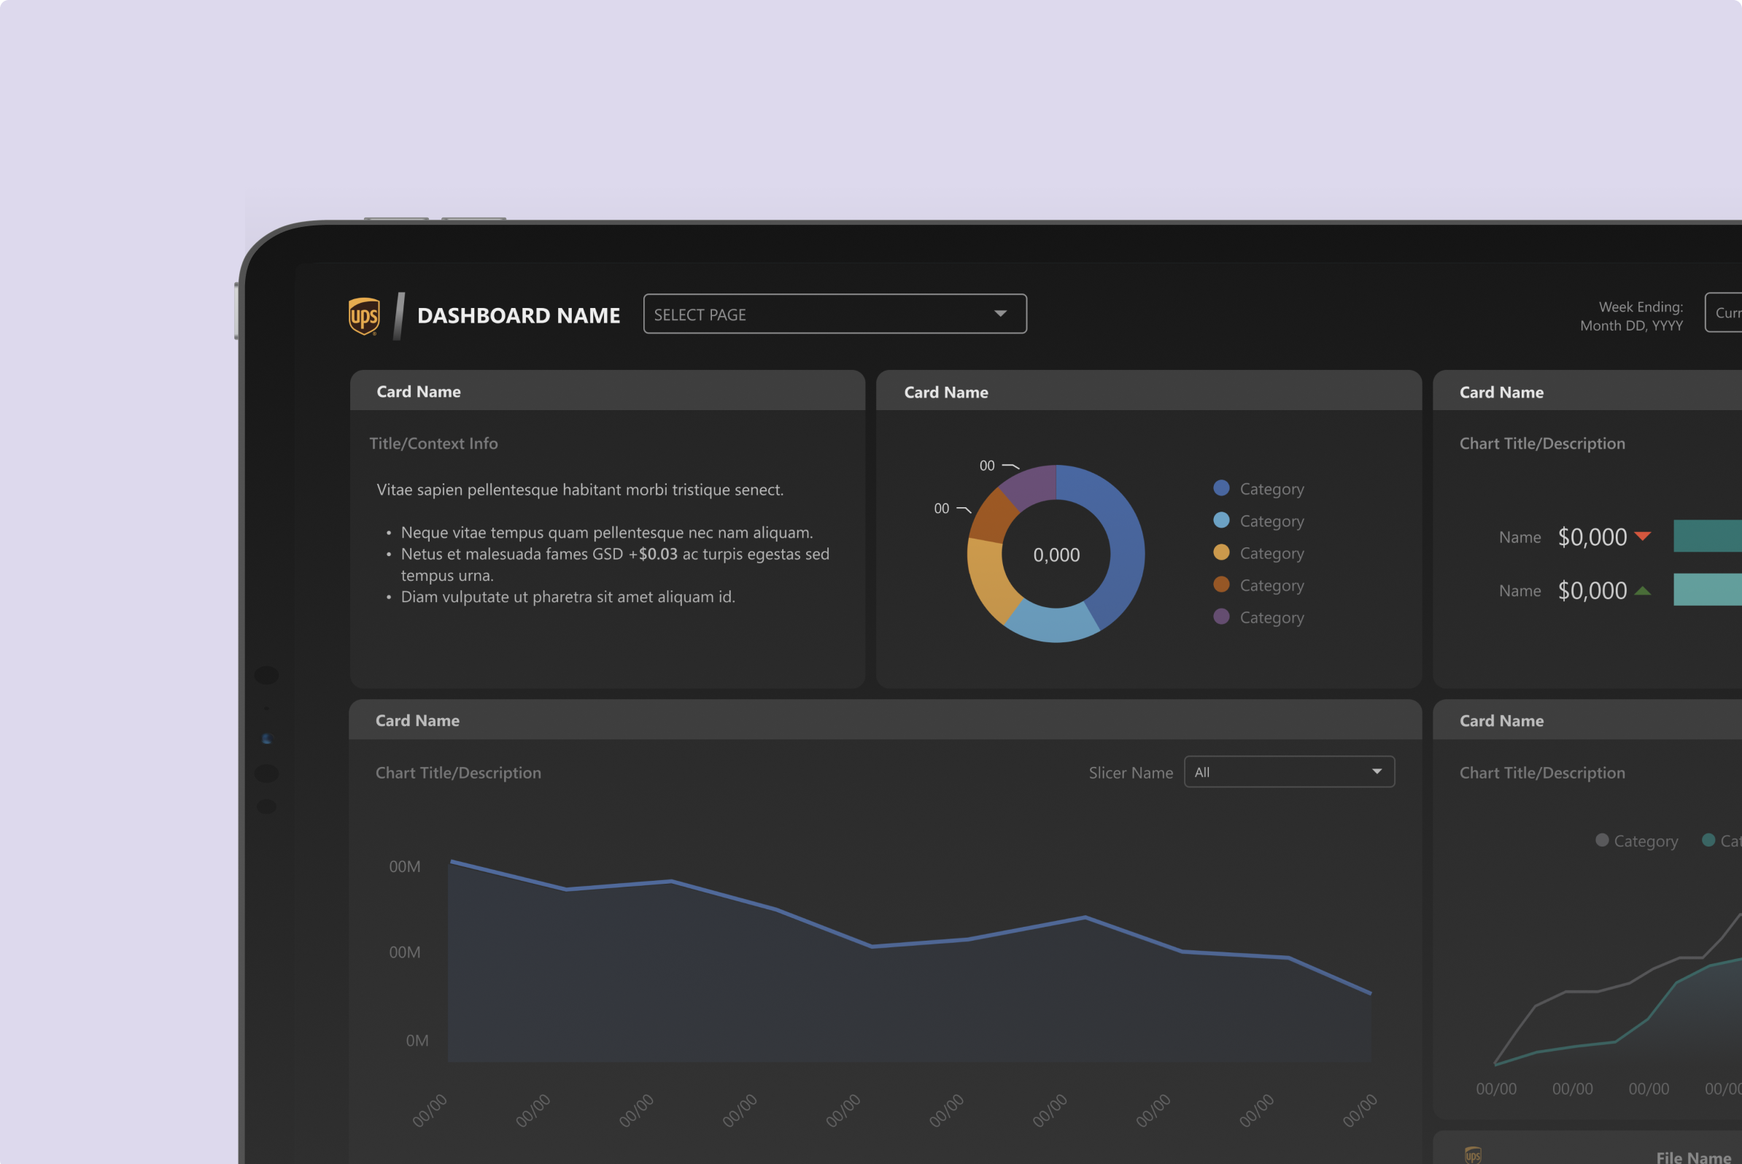Click the UPS shield logo in the header
This screenshot has width=1742, height=1164.
coord(363,316)
